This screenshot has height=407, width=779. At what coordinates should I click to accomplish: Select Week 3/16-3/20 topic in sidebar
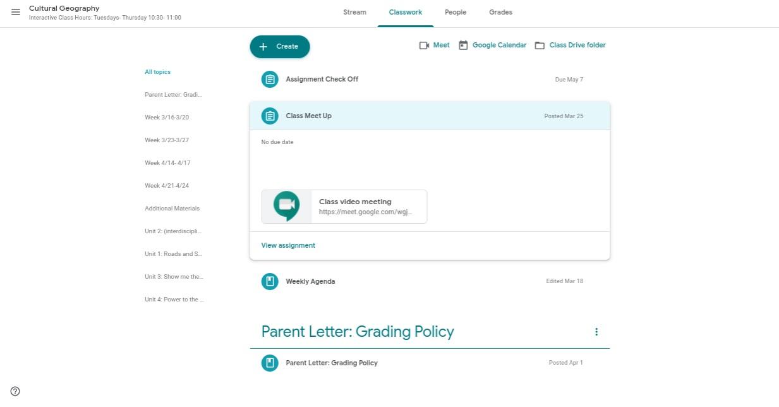click(167, 118)
